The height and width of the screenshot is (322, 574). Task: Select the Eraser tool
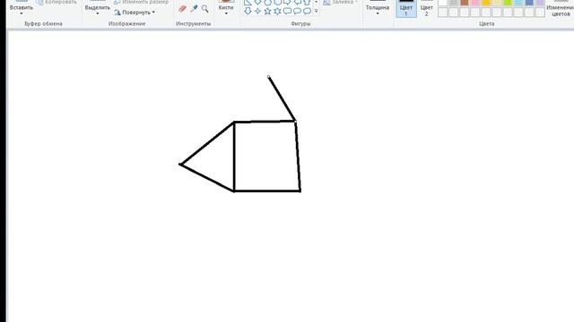point(182,9)
